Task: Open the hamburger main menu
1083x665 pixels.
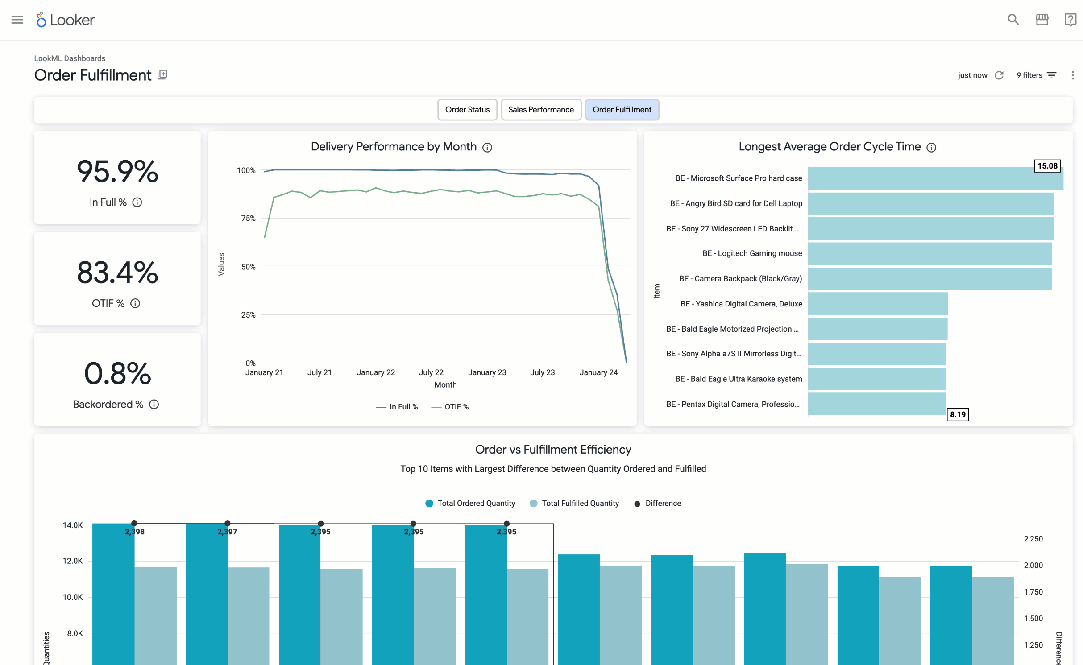Action: click(17, 20)
